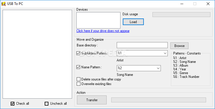Screen dimensions: 215x109
Task: Open the Name Pattern dropdown arrow
Action: click(x=158, y=68)
